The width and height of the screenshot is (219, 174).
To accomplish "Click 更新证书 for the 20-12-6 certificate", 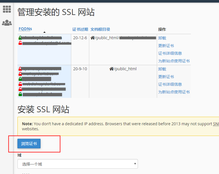I will (x=166, y=46).
